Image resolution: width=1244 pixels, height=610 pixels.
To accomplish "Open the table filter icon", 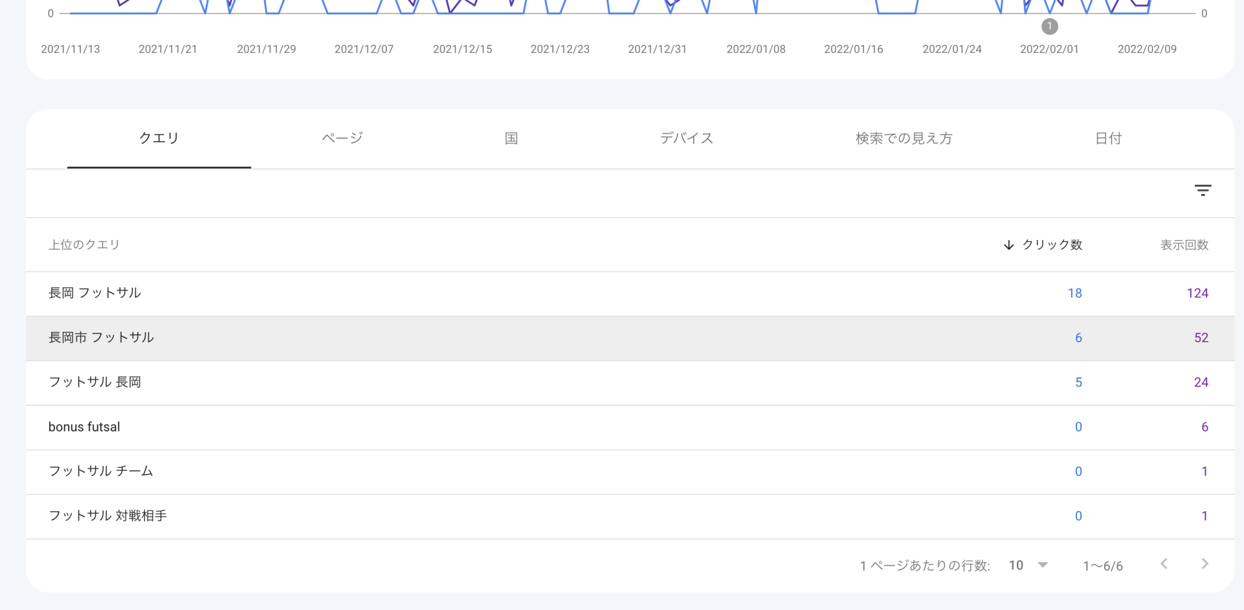I will point(1203,190).
